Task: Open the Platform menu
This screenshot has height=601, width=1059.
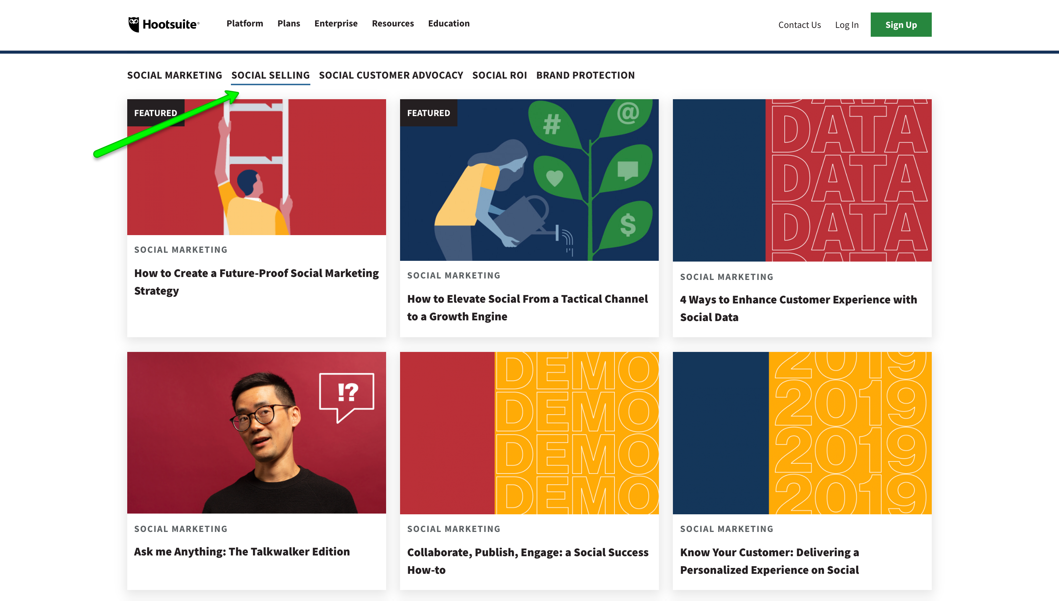Action: [x=245, y=24]
